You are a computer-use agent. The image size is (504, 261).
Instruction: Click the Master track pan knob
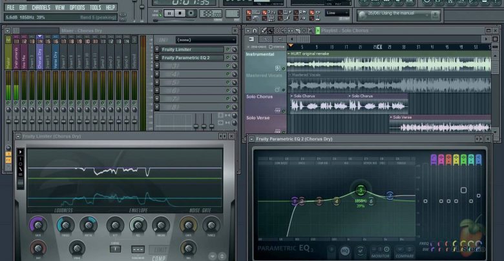point(8,110)
